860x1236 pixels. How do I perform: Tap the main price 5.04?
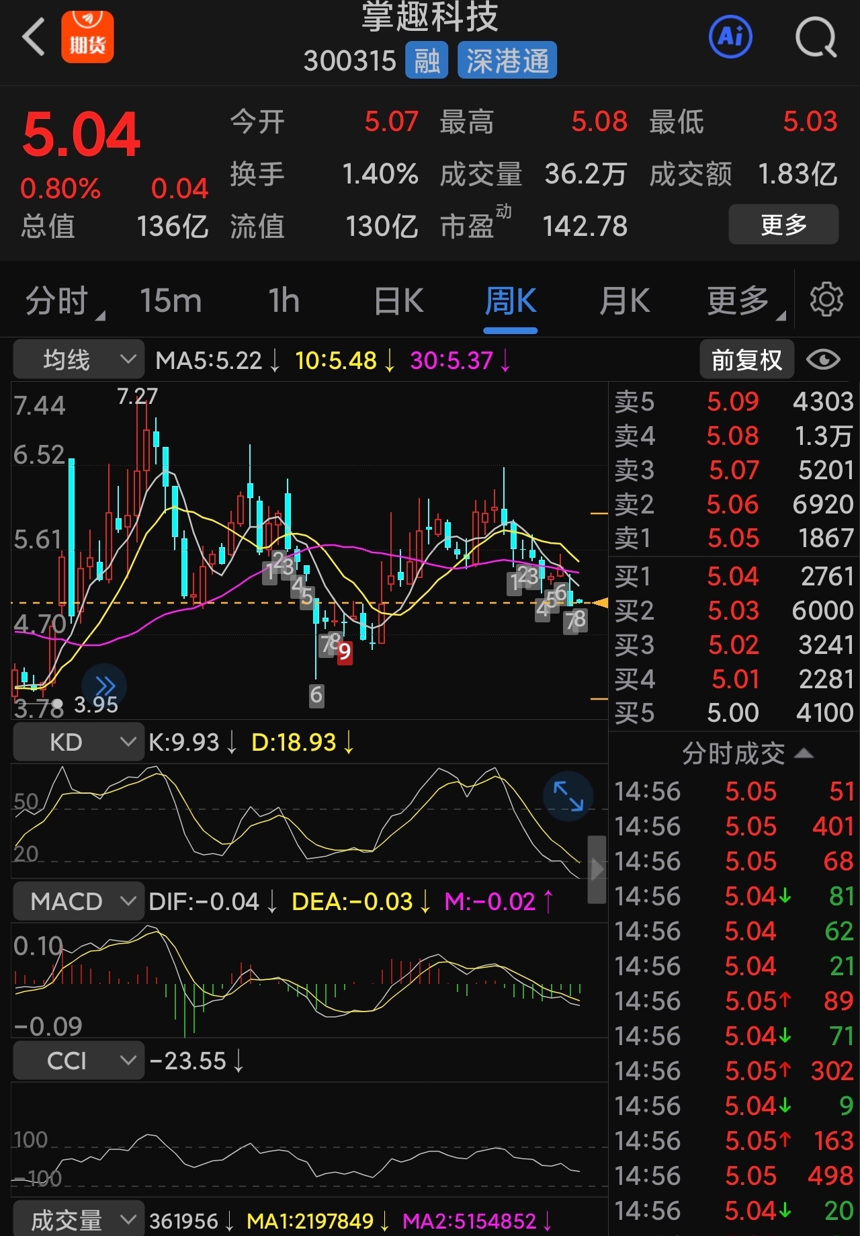pyautogui.click(x=81, y=134)
